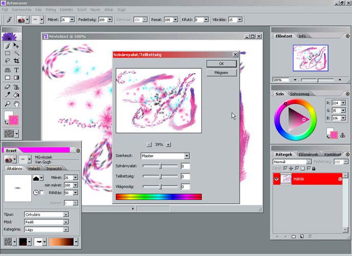Click the Színárnyalat value input field
Image resolution: width=352 pixels, height=256 pixels.
[185, 166]
